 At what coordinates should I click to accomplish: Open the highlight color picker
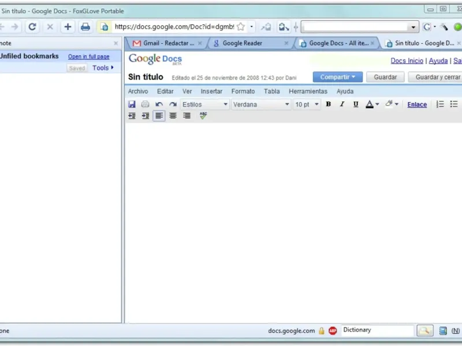pos(392,104)
